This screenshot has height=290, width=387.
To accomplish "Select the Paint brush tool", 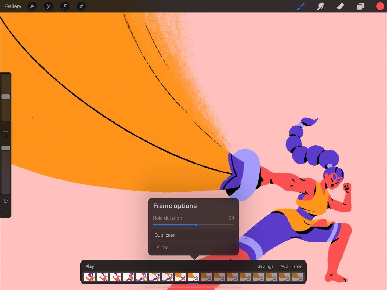I will (x=301, y=6).
